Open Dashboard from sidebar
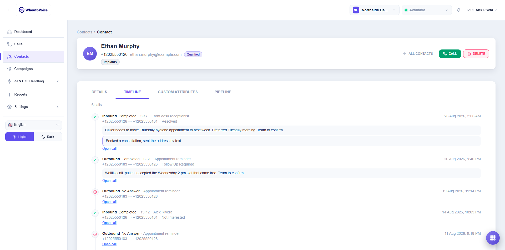This screenshot has height=250, width=505. [x=34, y=32]
